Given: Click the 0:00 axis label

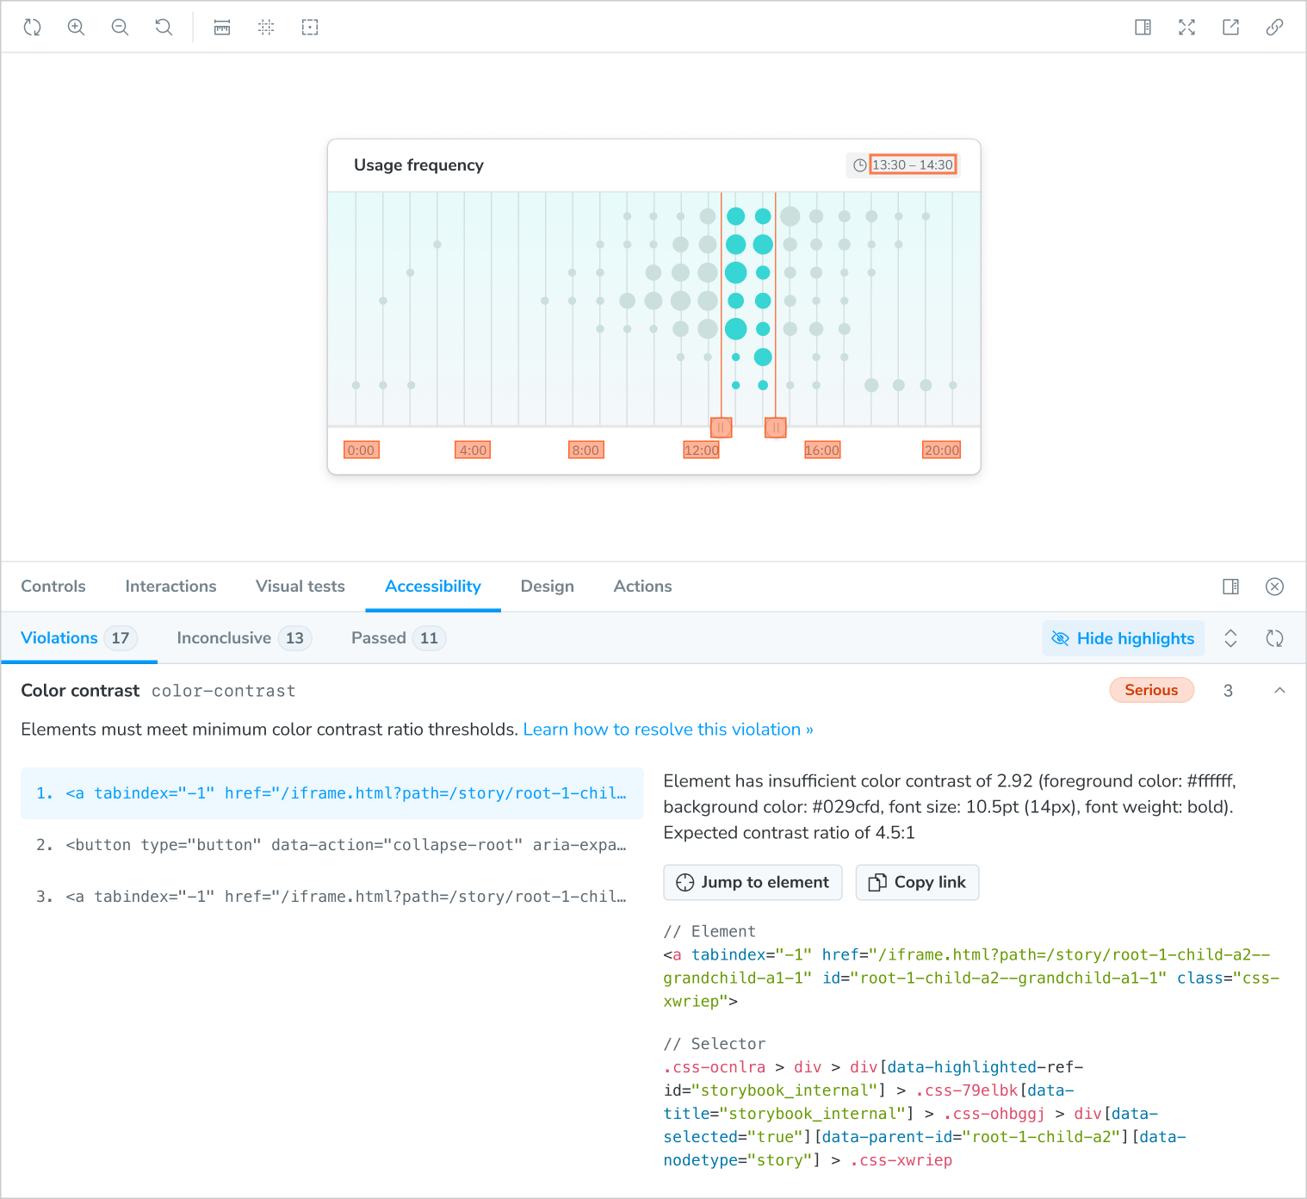Looking at the screenshot, I should pyautogui.click(x=362, y=450).
